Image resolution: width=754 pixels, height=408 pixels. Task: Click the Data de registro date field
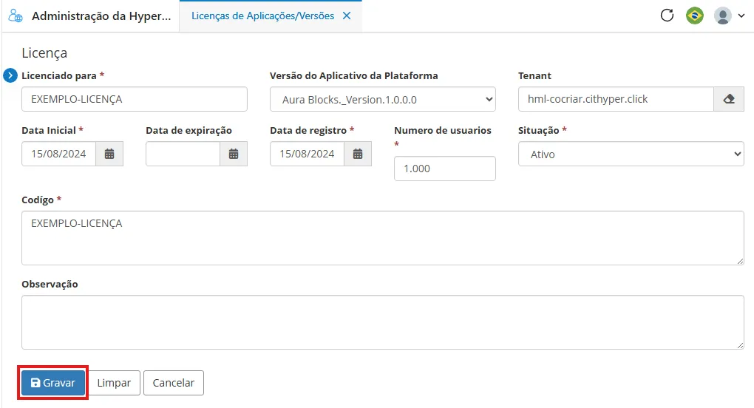(307, 154)
